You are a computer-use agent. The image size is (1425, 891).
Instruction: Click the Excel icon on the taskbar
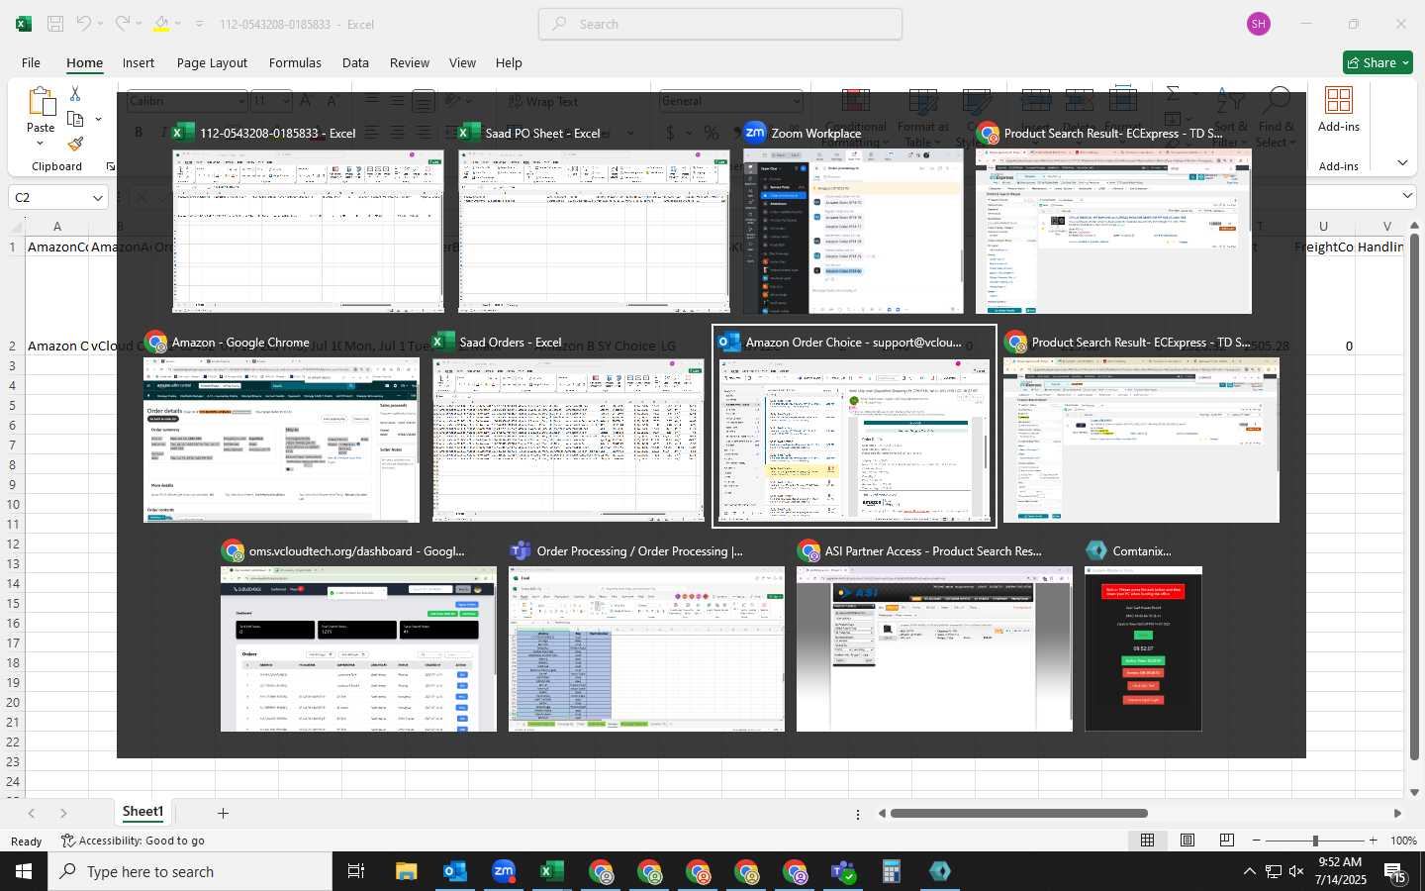coord(551,871)
